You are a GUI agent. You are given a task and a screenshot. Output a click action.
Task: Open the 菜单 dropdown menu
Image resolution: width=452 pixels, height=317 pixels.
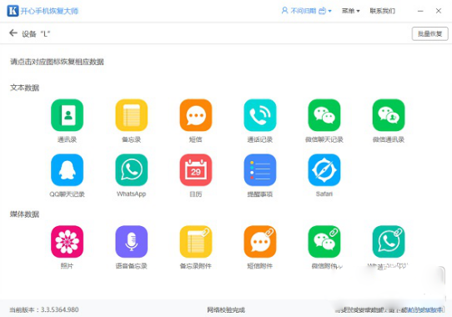pyautogui.click(x=350, y=11)
